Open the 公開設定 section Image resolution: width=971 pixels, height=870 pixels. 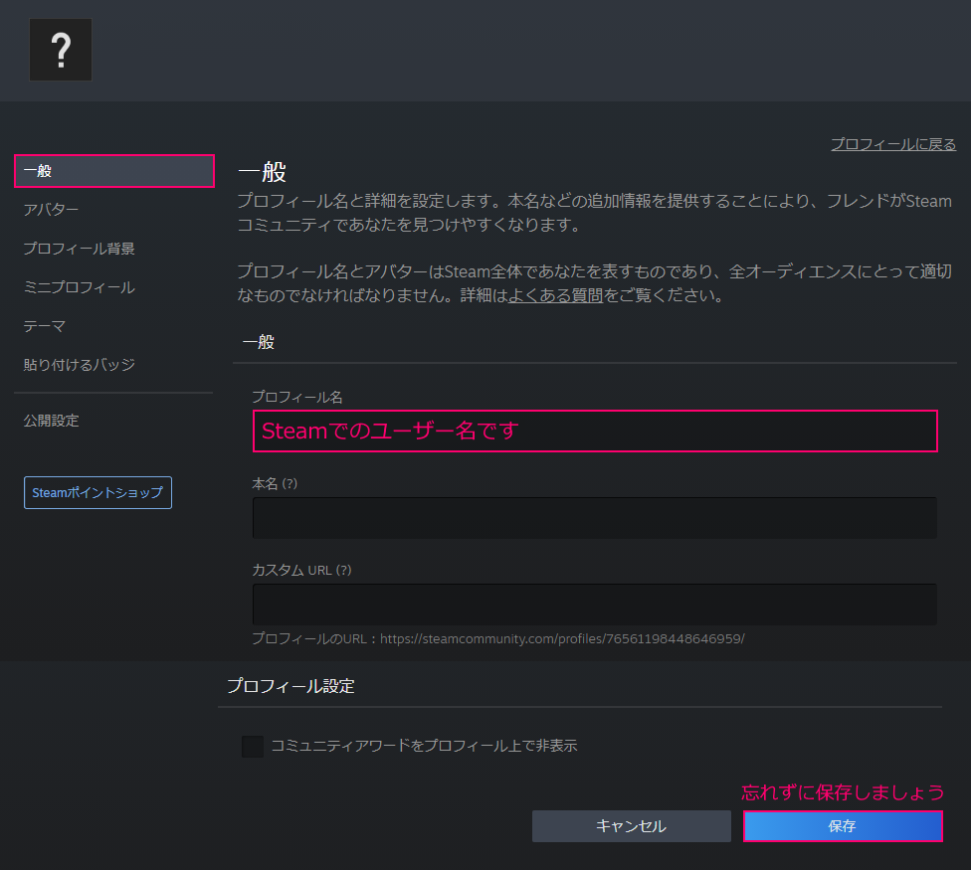pos(51,421)
